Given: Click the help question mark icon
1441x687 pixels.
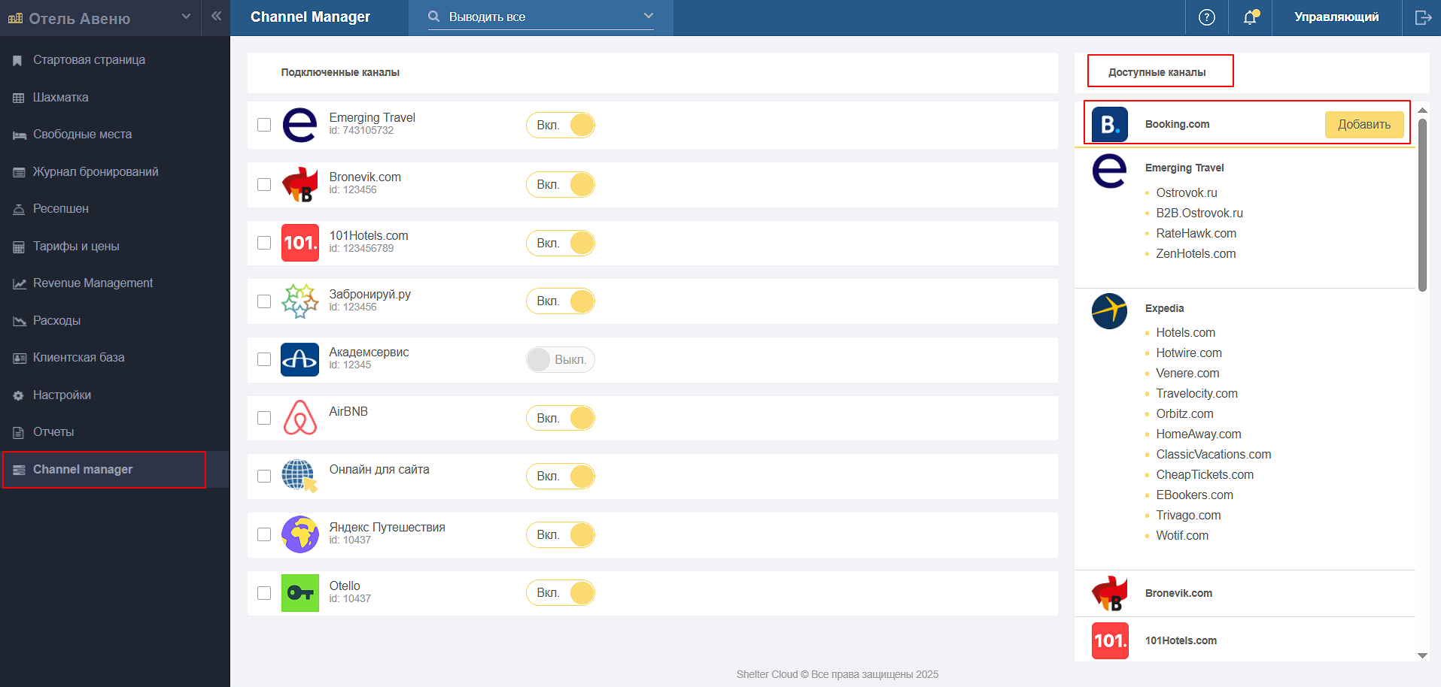Looking at the screenshot, I should [x=1206, y=17].
